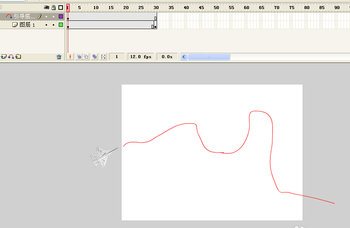Click the green outline swatch of 图层 1

pyautogui.click(x=61, y=25)
